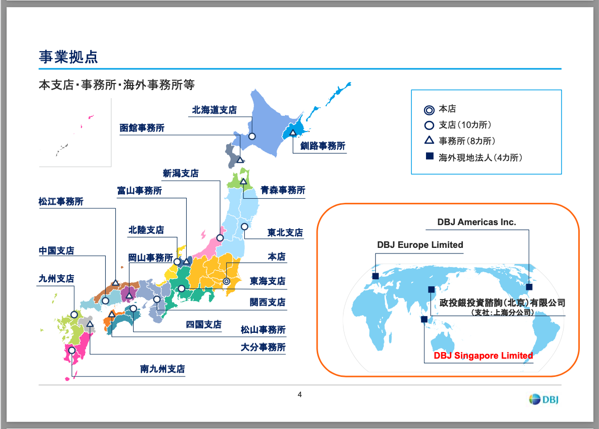
Task: Click the 北陸支店 label
Action: click(146, 230)
